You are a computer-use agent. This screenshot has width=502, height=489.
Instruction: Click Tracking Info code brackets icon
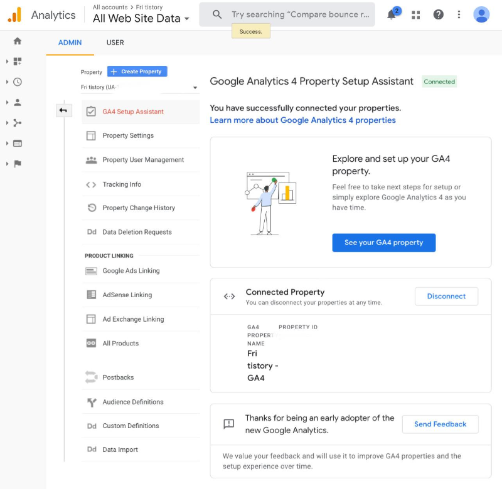(x=91, y=184)
